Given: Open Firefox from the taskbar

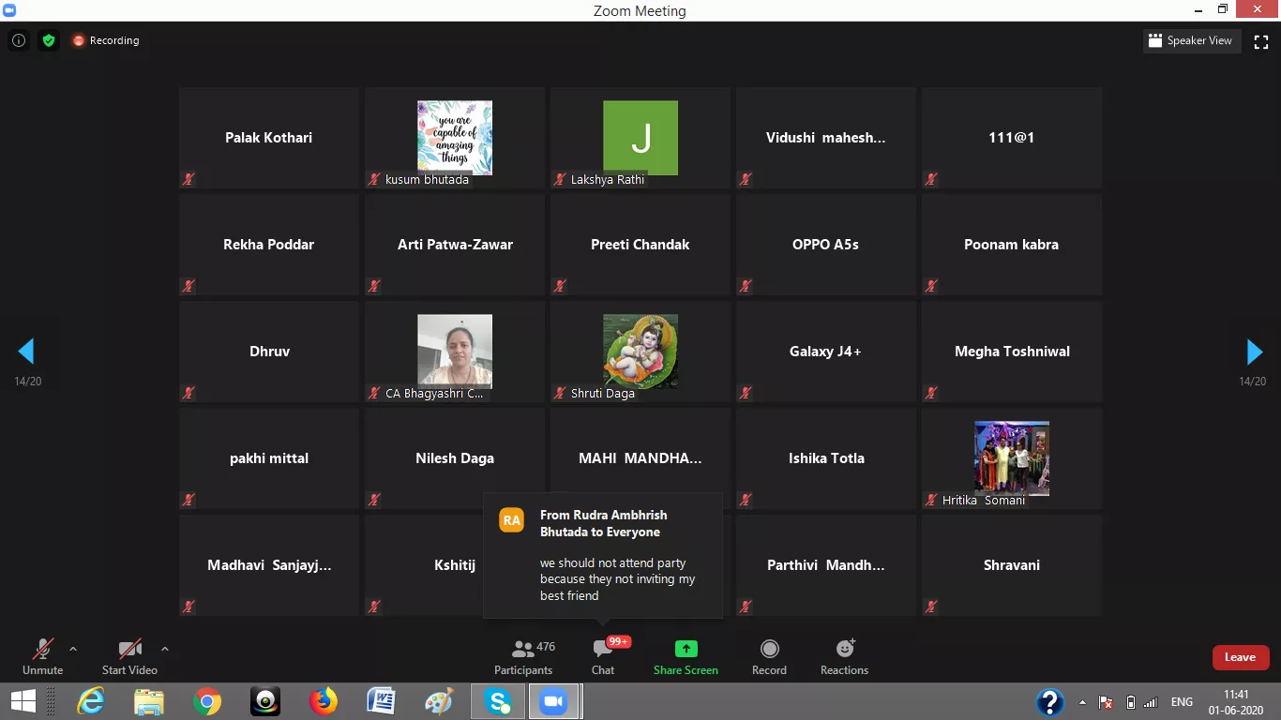Looking at the screenshot, I should tap(324, 701).
